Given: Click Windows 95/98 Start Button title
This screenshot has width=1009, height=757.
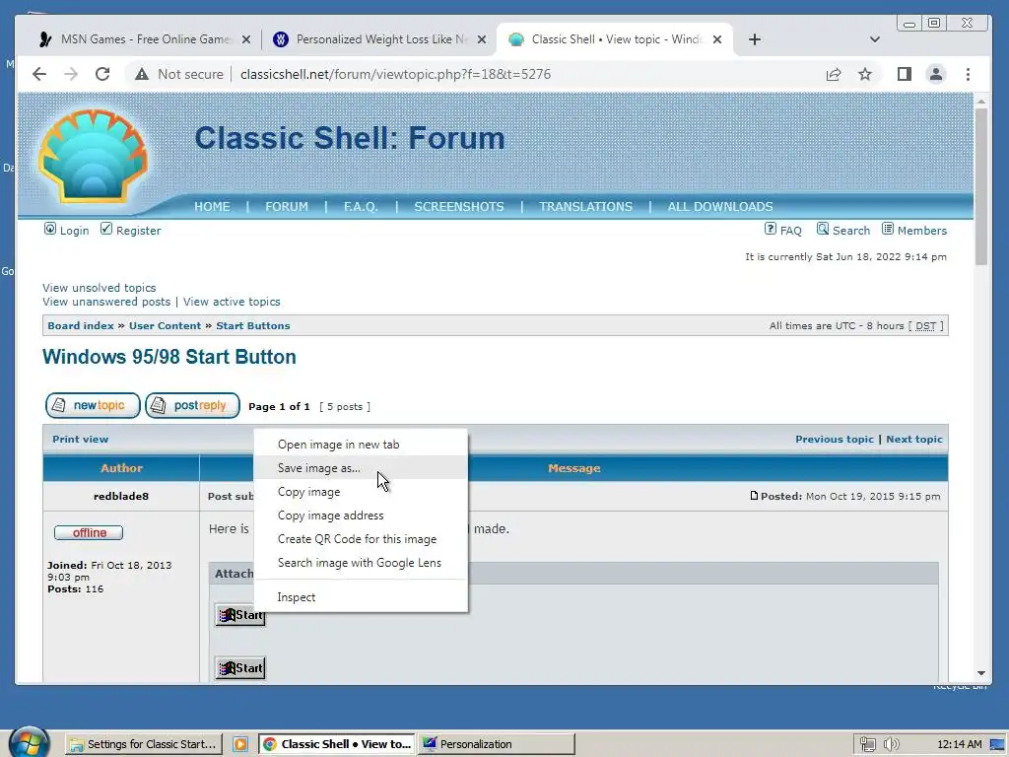Looking at the screenshot, I should click(169, 357).
